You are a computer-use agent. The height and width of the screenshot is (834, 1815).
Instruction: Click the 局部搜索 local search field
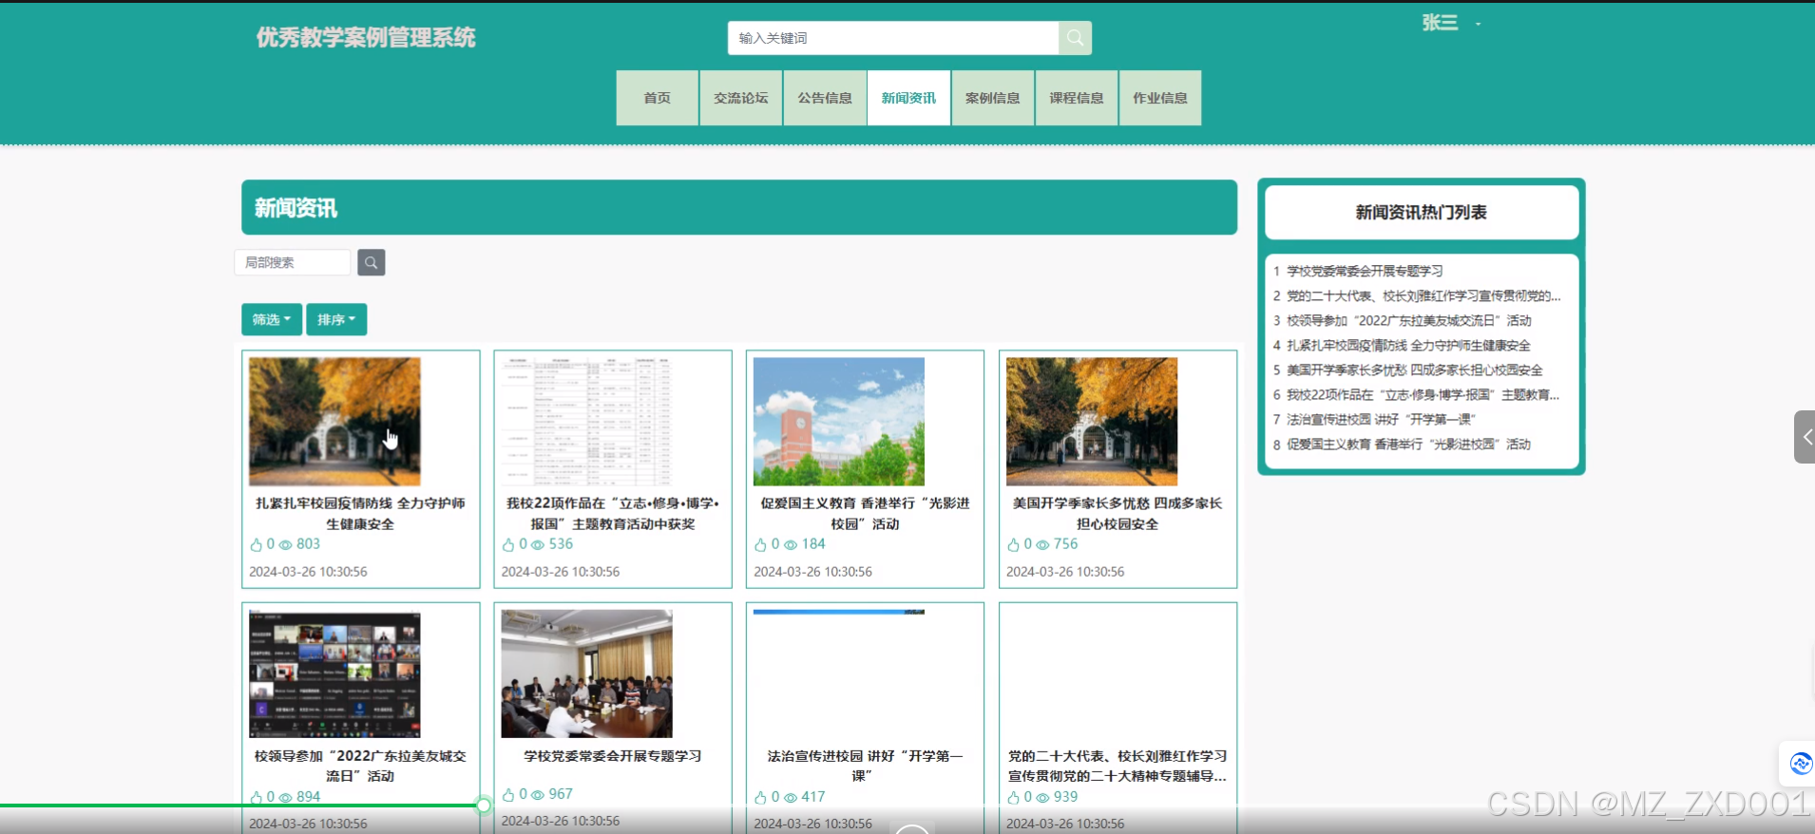pos(293,262)
